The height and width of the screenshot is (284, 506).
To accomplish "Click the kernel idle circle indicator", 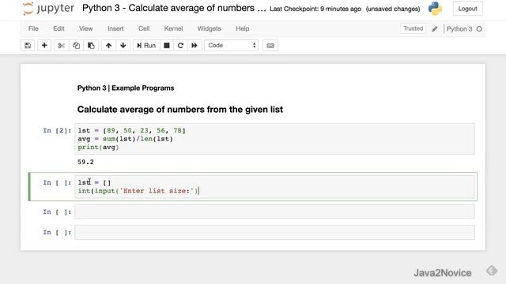I will pyautogui.click(x=479, y=29).
